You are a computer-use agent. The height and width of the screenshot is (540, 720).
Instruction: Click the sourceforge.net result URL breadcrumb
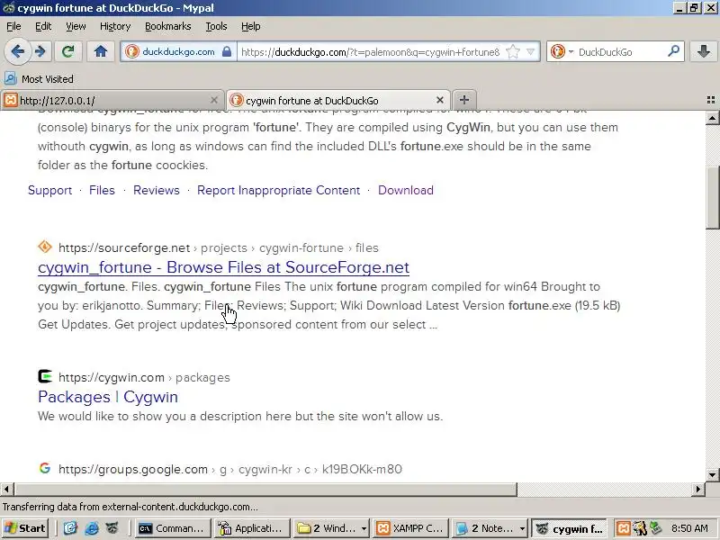219,248
